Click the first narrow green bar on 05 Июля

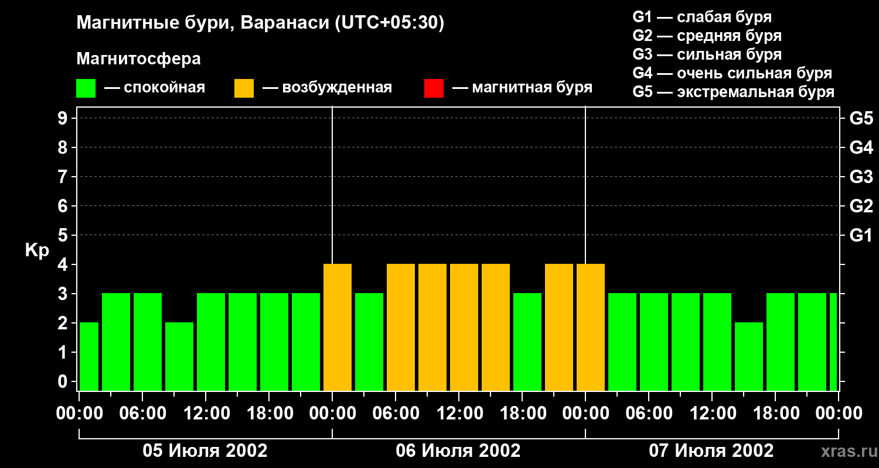pyautogui.click(x=89, y=356)
